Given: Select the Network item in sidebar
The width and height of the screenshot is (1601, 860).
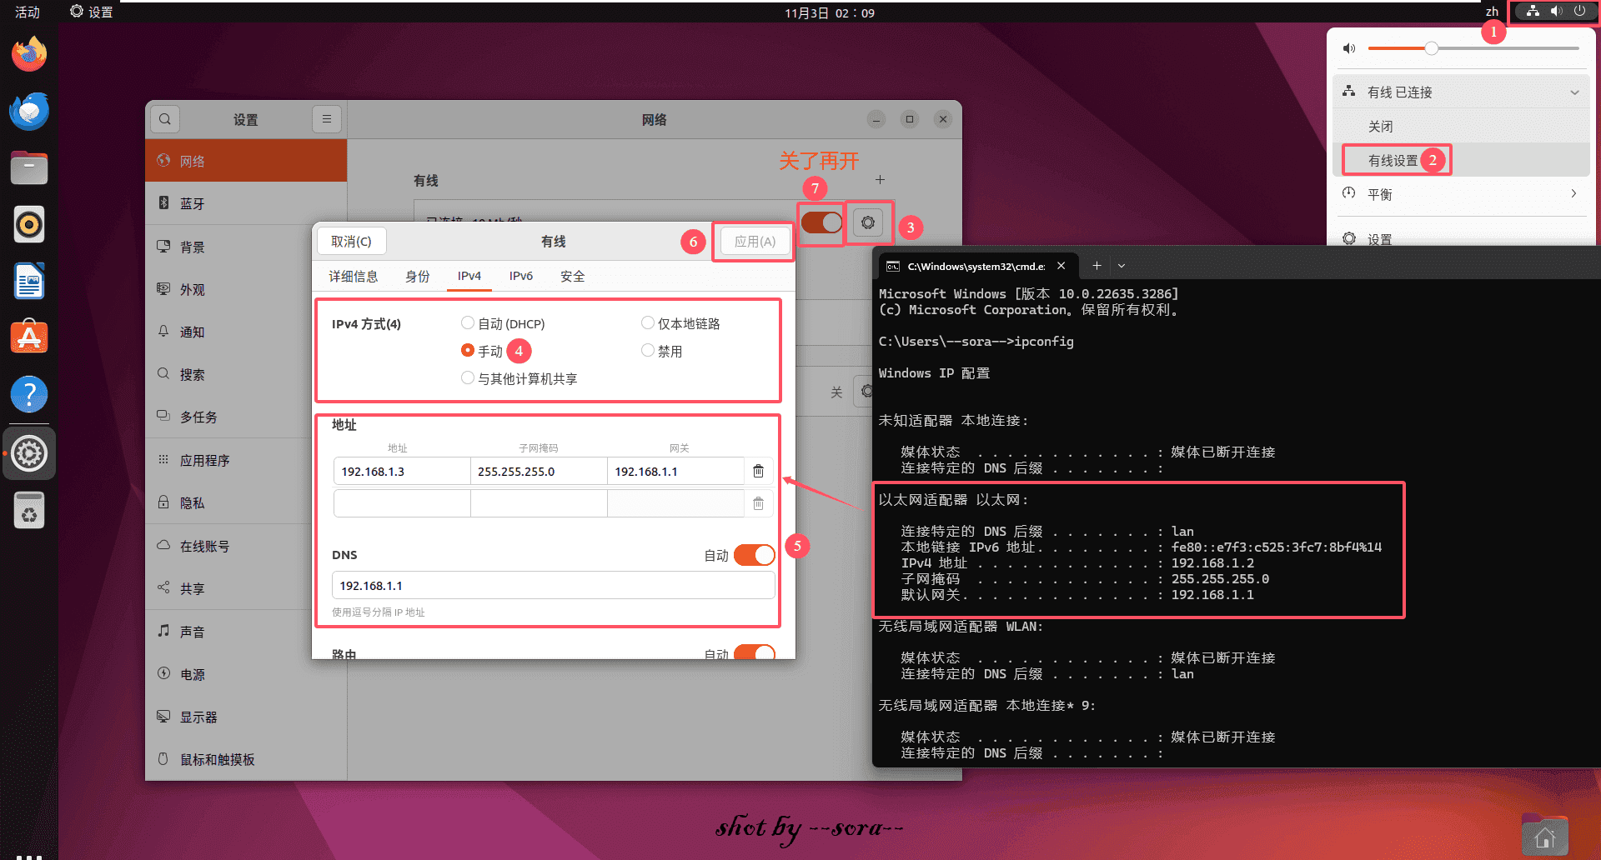Looking at the screenshot, I should pos(246,161).
